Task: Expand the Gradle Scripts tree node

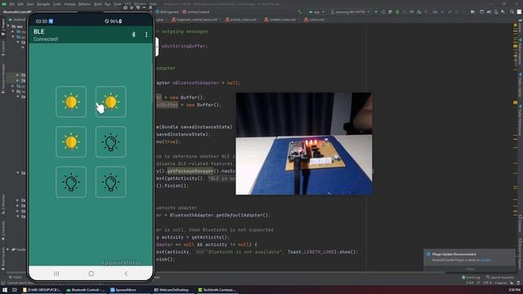Action: 8,249
